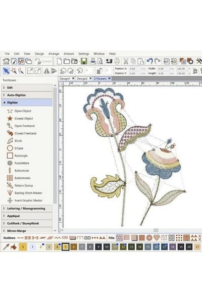The width and height of the screenshot is (202, 303).
Task: Click toolbox scroll-up arrow
Action: [x=55, y=85]
